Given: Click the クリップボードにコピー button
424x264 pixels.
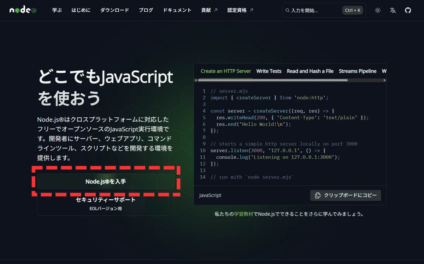Looking at the screenshot, I should tap(346, 195).
